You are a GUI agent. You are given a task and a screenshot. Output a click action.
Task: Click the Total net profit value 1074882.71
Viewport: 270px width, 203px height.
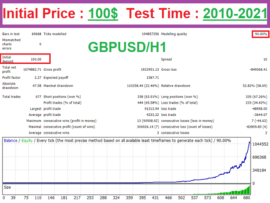tap(32, 69)
